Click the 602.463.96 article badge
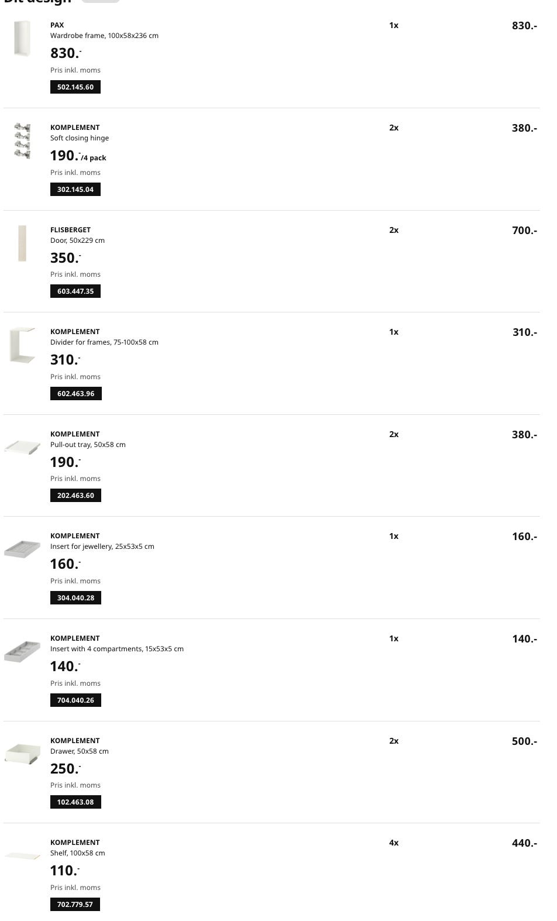The width and height of the screenshot is (557, 921). pyautogui.click(x=76, y=394)
